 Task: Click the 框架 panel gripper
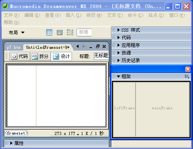coord(114,77)
